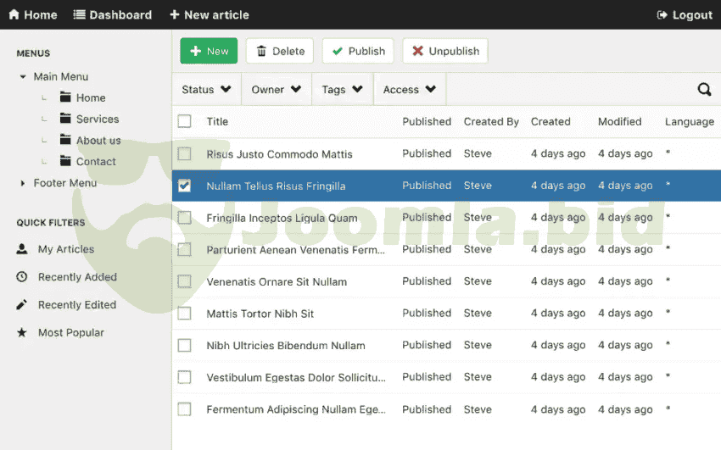
Task: Click the search magnifier icon
Action: pos(704,90)
